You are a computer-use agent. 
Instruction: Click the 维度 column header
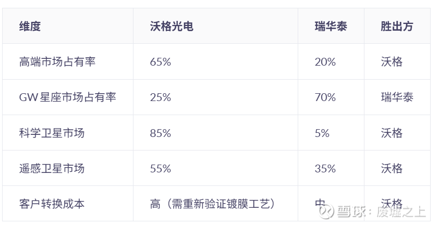pos(30,27)
